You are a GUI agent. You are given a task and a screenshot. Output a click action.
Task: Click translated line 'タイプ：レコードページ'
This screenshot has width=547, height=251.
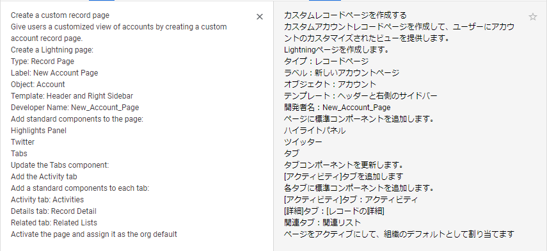[x=326, y=61]
